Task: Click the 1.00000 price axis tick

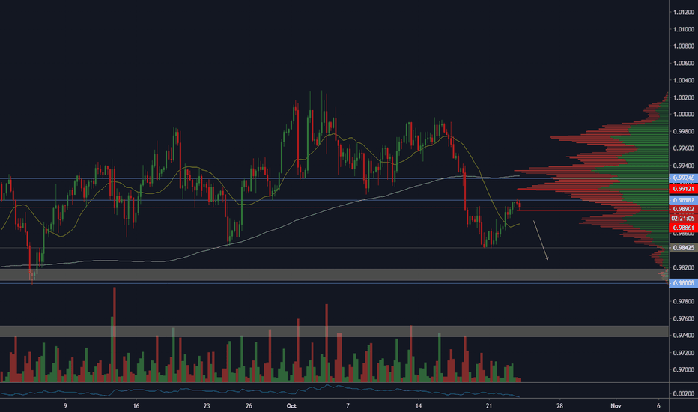Action: tap(684, 114)
